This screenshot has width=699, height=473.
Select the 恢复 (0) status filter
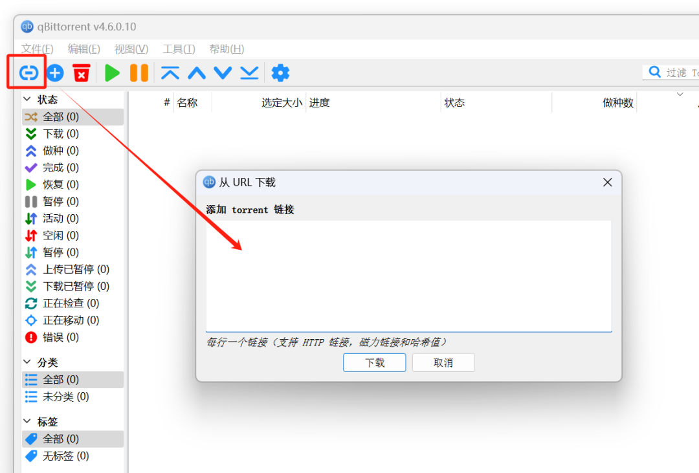[73, 184]
